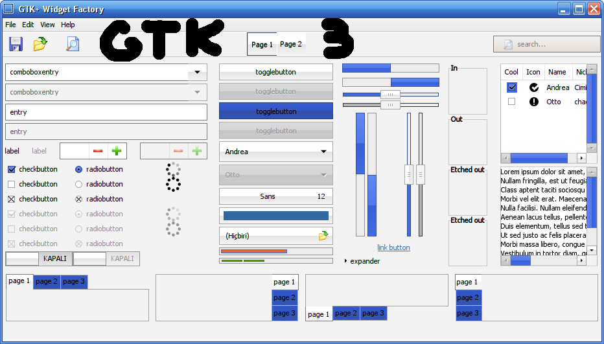Click the open folder toolbar icon

(x=40, y=44)
